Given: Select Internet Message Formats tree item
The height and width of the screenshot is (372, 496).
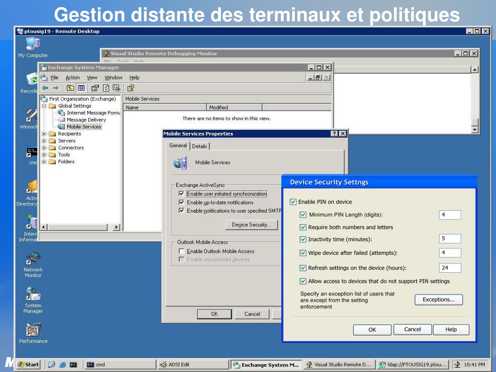Looking at the screenshot, I should click(93, 112).
